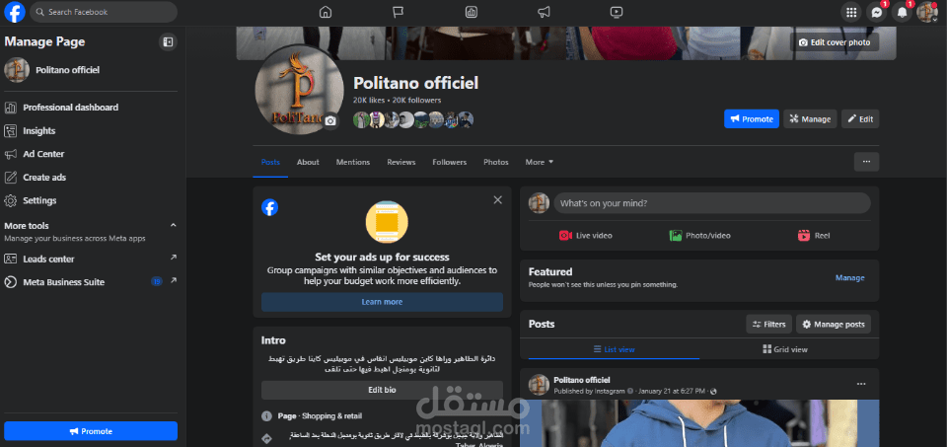The image size is (947, 447).
Task: Open Settings in the sidebar
Action: 91,200
